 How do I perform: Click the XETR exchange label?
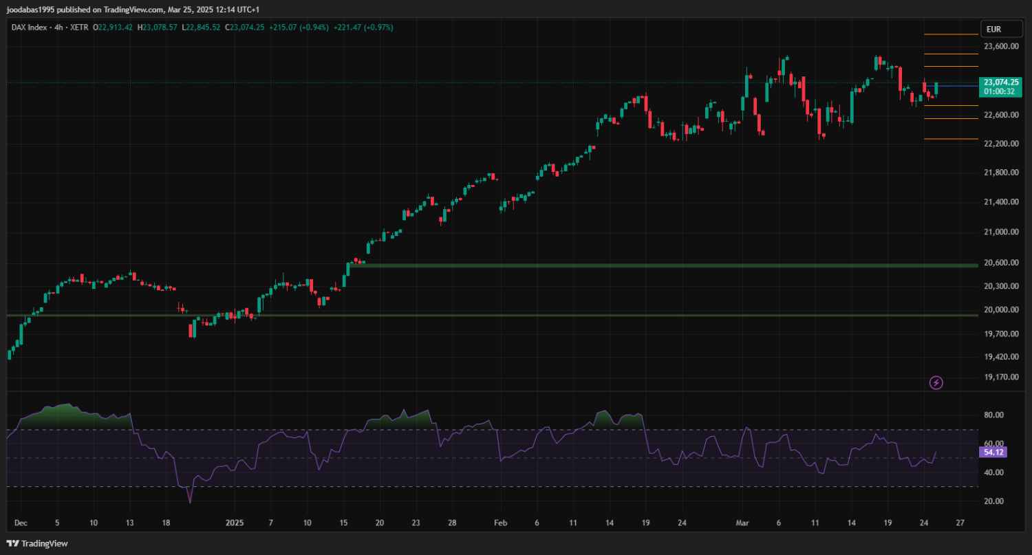tap(80, 28)
